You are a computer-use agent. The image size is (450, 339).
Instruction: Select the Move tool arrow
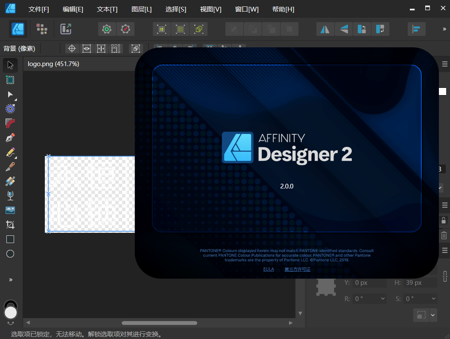coord(10,65)
